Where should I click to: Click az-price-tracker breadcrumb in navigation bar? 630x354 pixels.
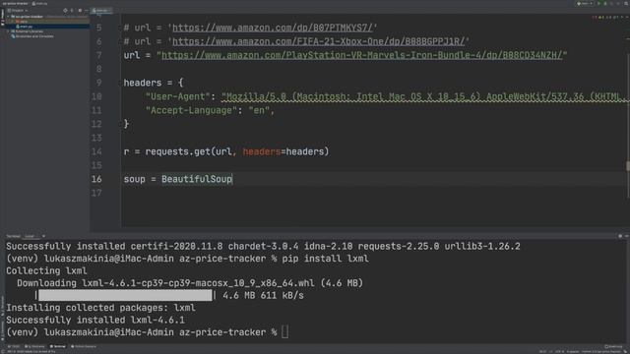click(15, 4)
